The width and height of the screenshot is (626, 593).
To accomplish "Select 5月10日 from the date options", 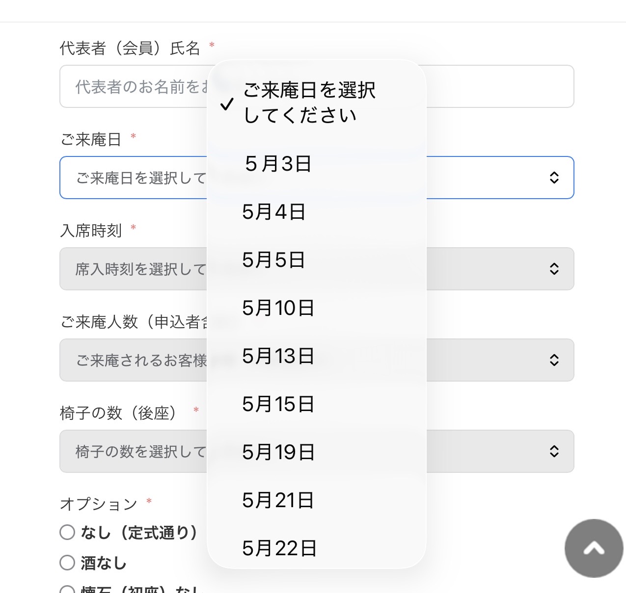I will click(x=278, y=308).
